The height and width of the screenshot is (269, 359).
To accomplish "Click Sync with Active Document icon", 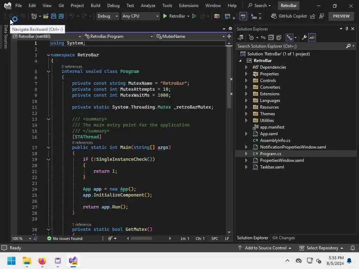I will (x=263, y=37).
